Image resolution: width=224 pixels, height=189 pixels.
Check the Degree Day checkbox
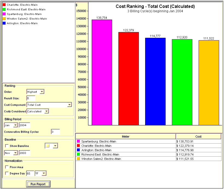(x=7, y=173)
